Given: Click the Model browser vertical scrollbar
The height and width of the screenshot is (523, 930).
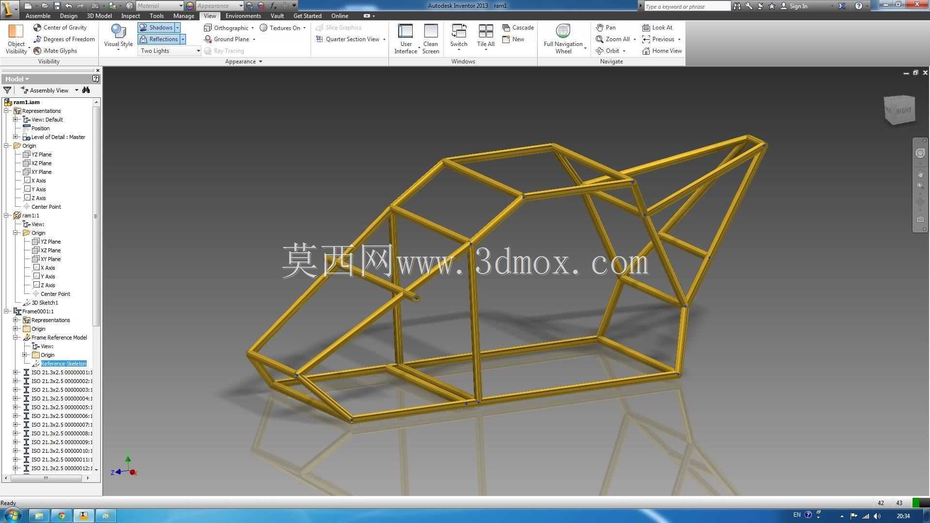Looking at the screenshot, I should (96, 215).
